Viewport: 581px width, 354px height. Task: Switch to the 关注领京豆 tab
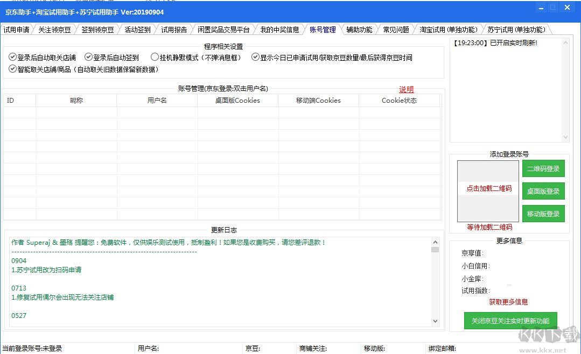(54, 30)
